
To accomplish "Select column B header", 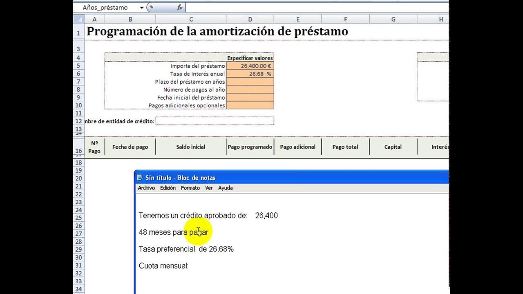I will click(x=130, y=19).
